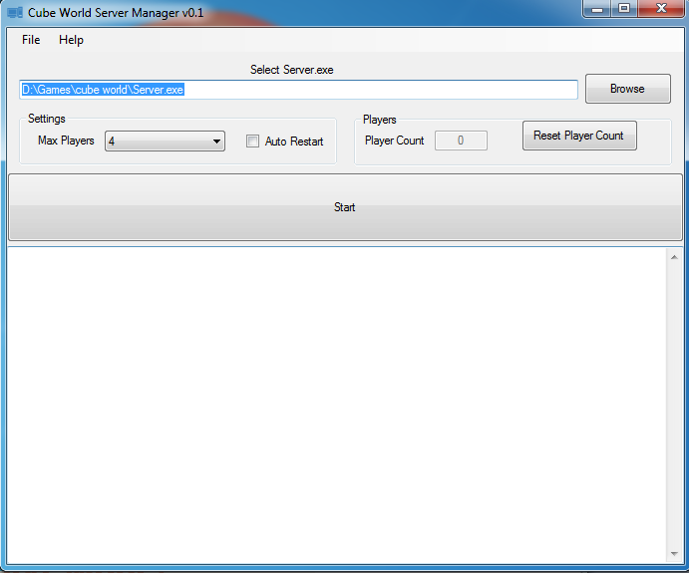This screenshot has height=575, width=689.
Task: Start the server with Start button
Action: coord(344,207)
